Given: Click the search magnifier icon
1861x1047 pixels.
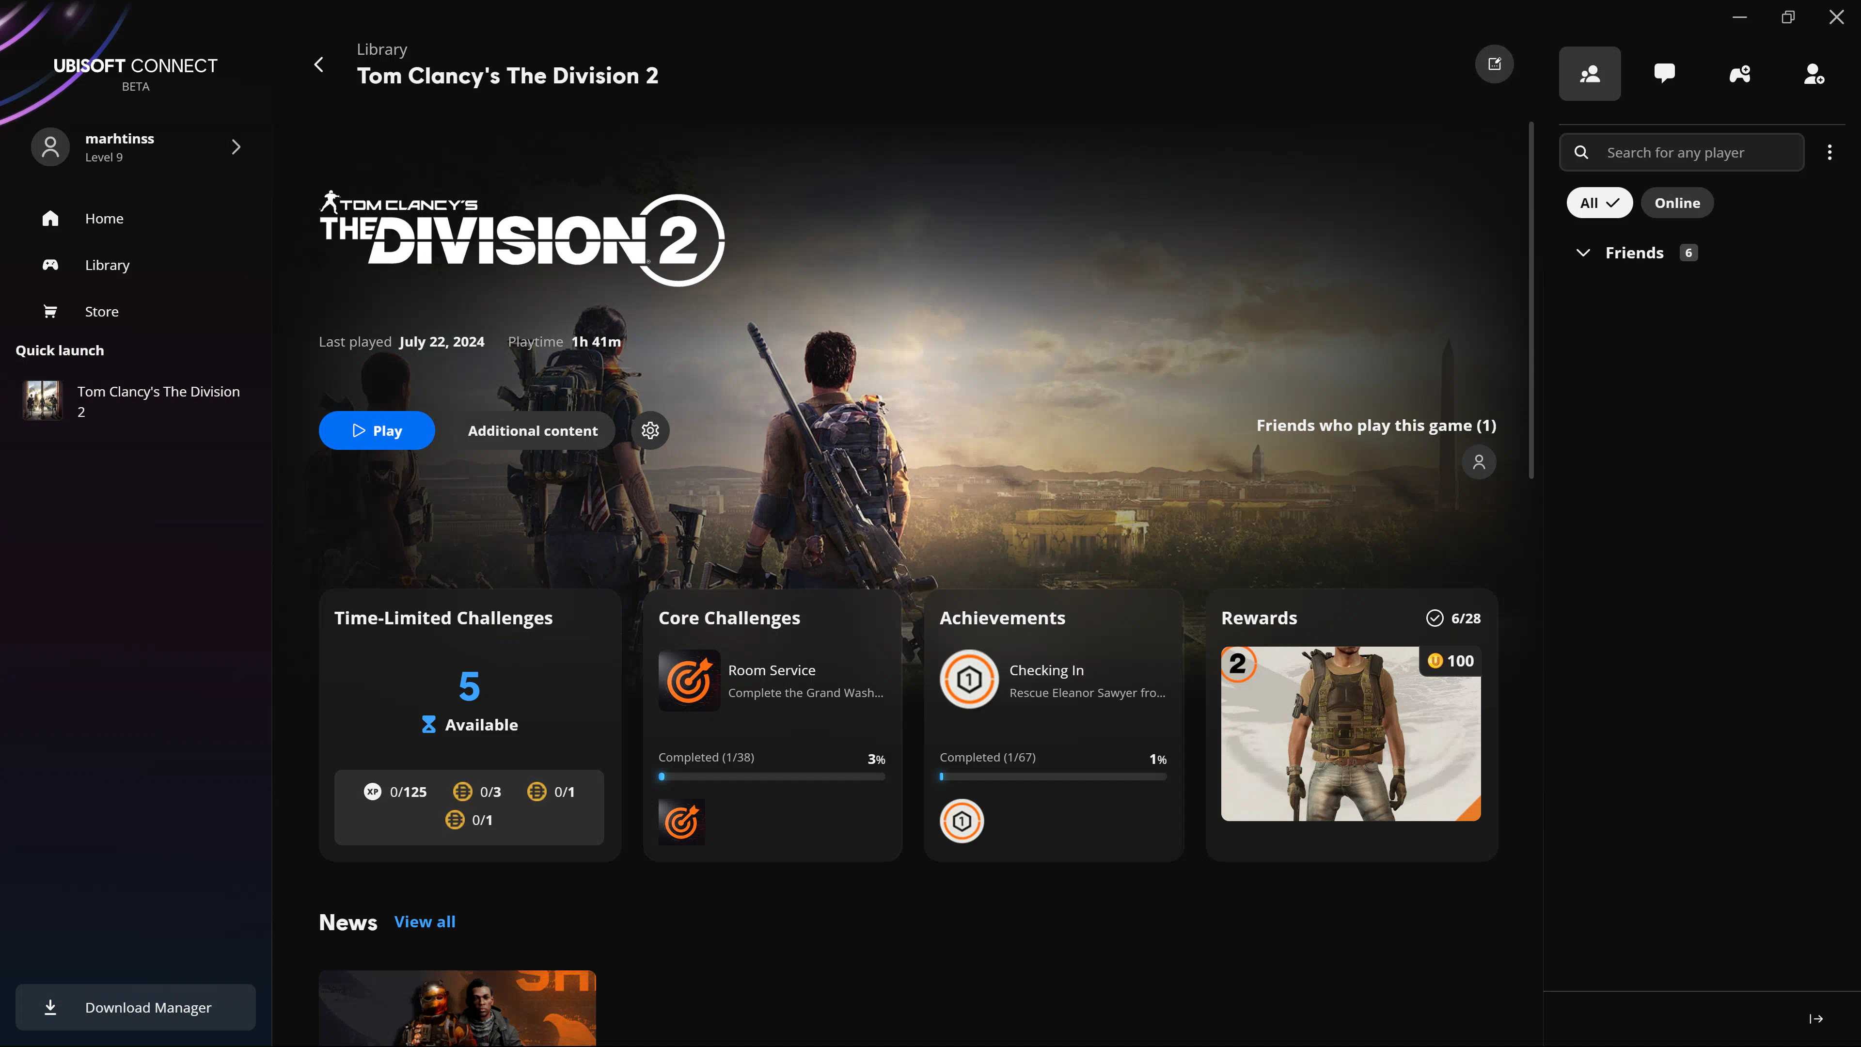Looking at the screenshot, I should point(1581,153).
